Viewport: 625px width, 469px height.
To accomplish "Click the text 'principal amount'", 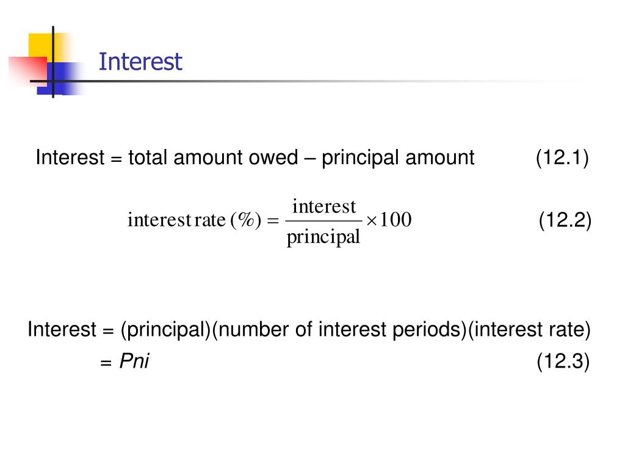I will point(398,158).
